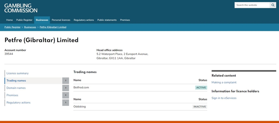
Task: Click the Petfre (Gibraltar) Limited heading
Action: pyautogui.click(x=41, y=40)
